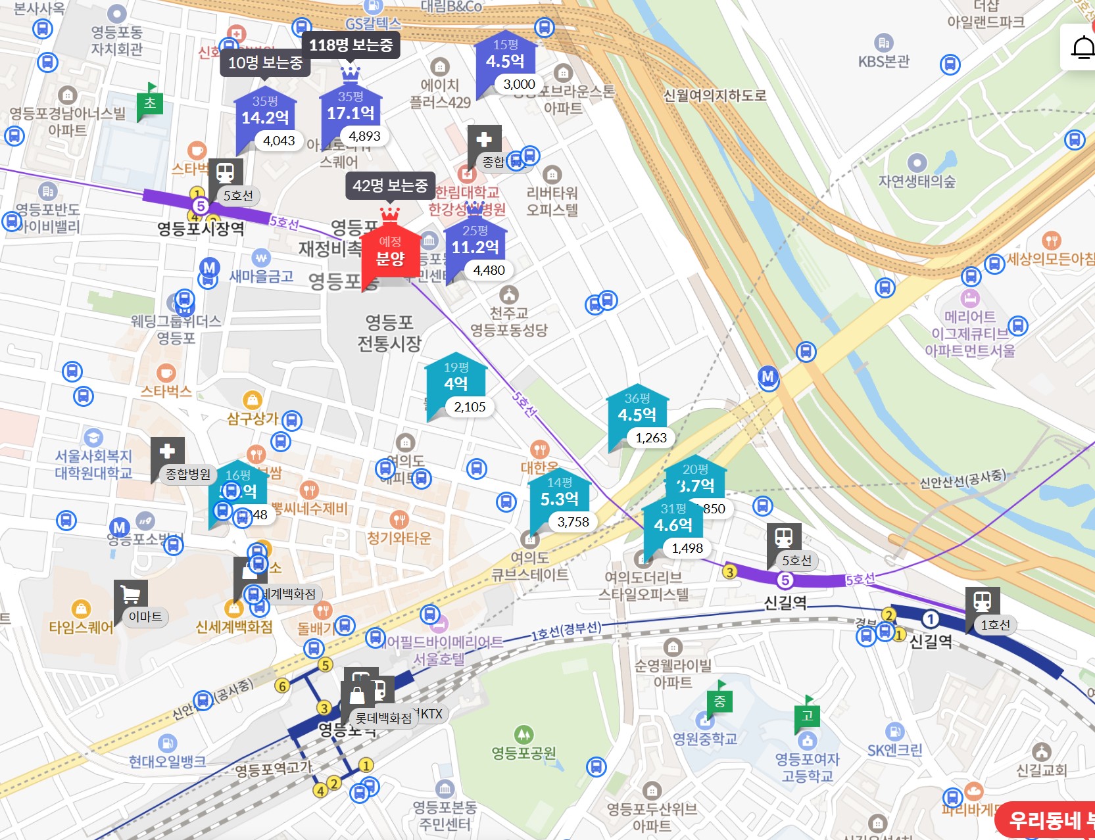This screenshot has width=1095, height=840.
Task: Click the 리버타워 오피스텔 label
Action: pyautogui.click(x=552, y=201)
